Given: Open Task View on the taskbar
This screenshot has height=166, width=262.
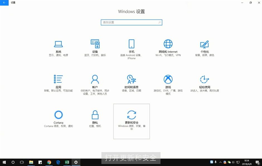Looking at the screenshot, I should pos(22,162).
